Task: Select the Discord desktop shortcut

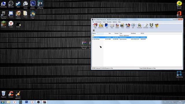Action: pyautogui.click(x=11, y=14)
